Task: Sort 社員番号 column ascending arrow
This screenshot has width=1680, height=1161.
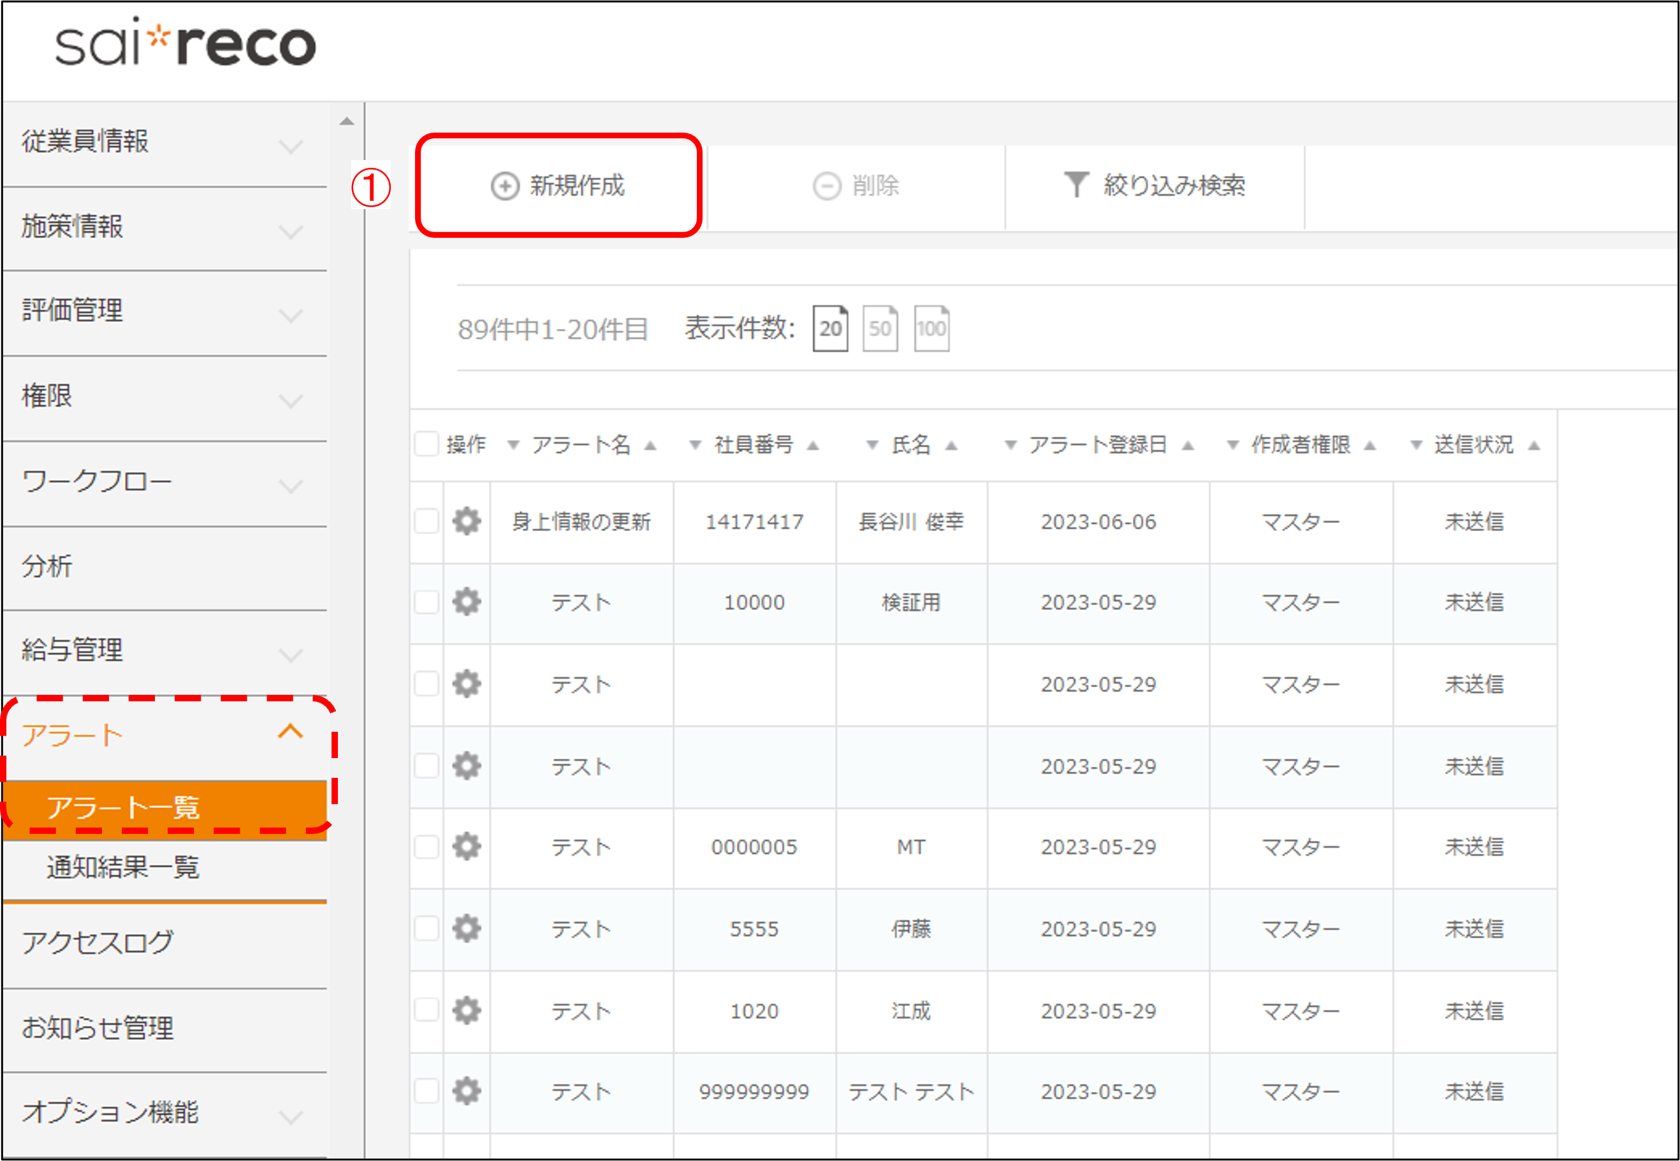Action: pos(813,445)
